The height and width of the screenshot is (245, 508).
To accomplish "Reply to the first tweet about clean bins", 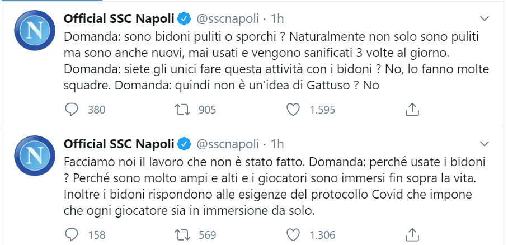I will [71, 110].
